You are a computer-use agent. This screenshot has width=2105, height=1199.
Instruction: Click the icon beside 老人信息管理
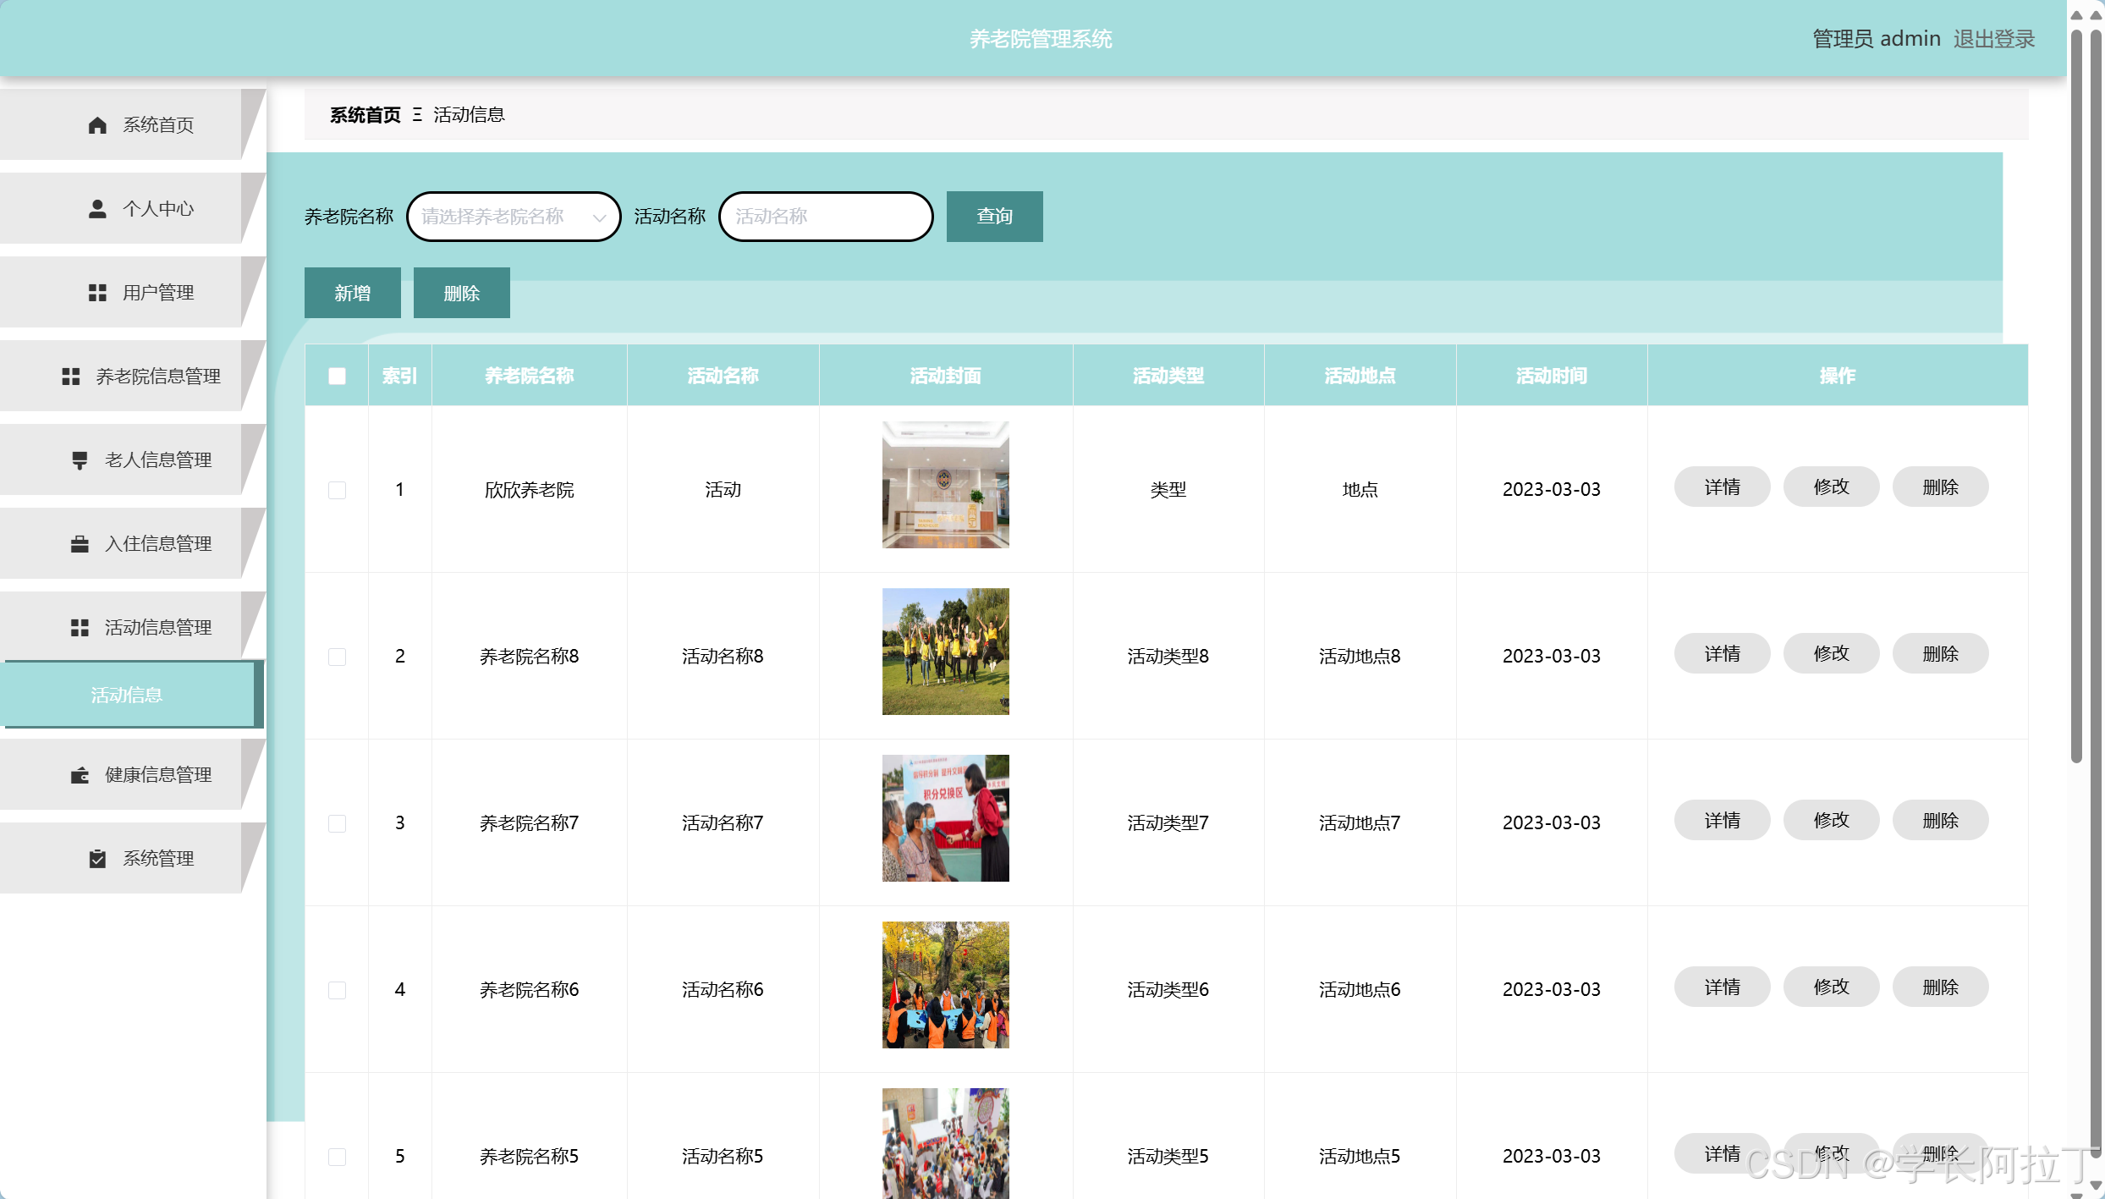(80, 460)
